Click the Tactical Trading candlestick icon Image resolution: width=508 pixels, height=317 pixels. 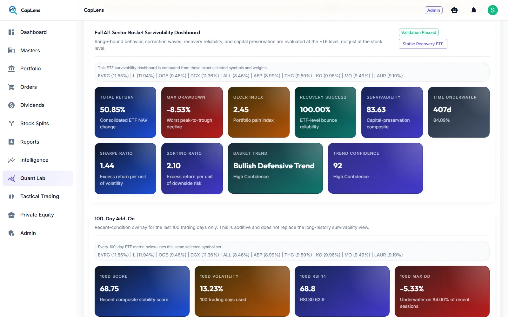(x=11, y=197)
